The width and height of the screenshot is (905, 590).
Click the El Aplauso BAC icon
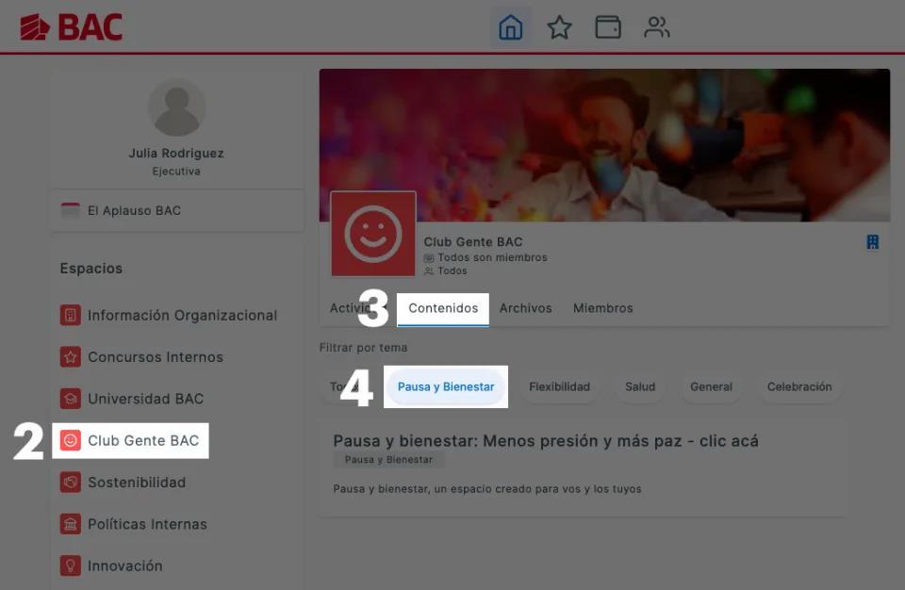point(71,211)
